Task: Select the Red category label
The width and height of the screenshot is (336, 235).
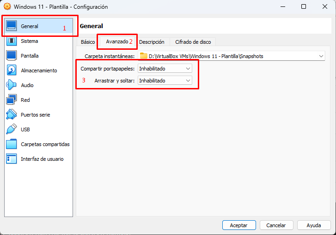Action: (x=25, y=100)
